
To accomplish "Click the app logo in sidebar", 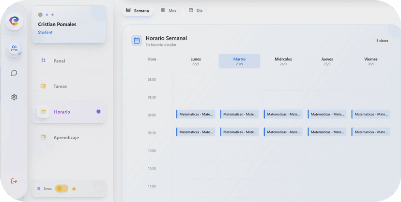I will (x=14, y=20).
